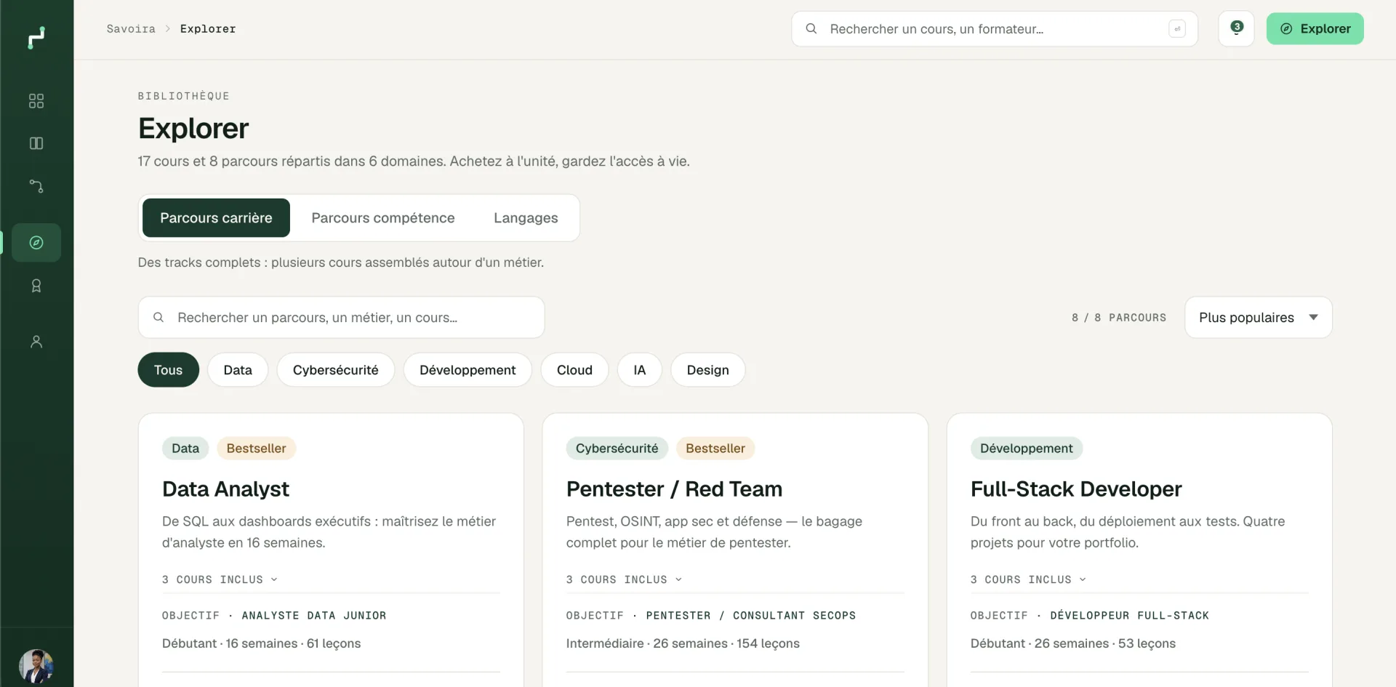This screenshot has height=687, width=1396.
Task: Select the Tous filter chip
Action: tap(168, 370)
